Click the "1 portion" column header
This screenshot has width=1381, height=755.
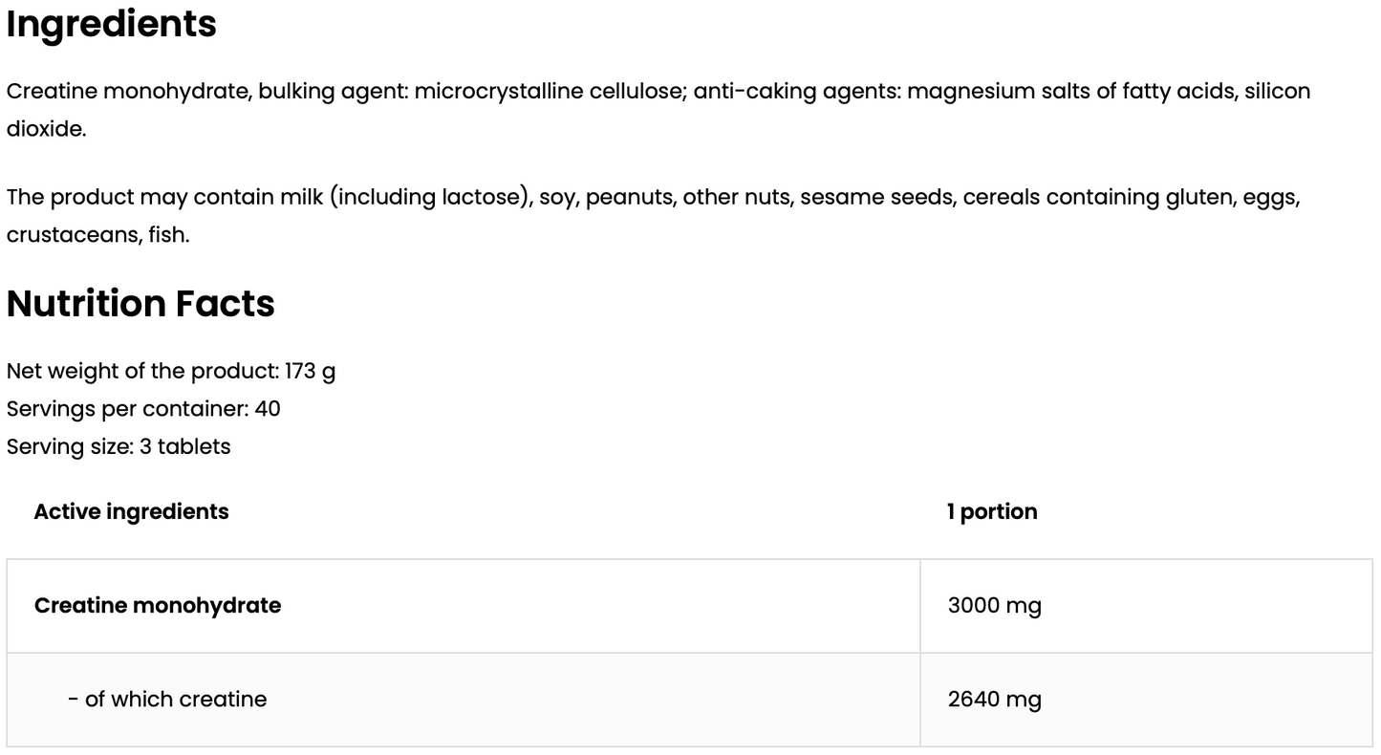click(x=992, y=512)
